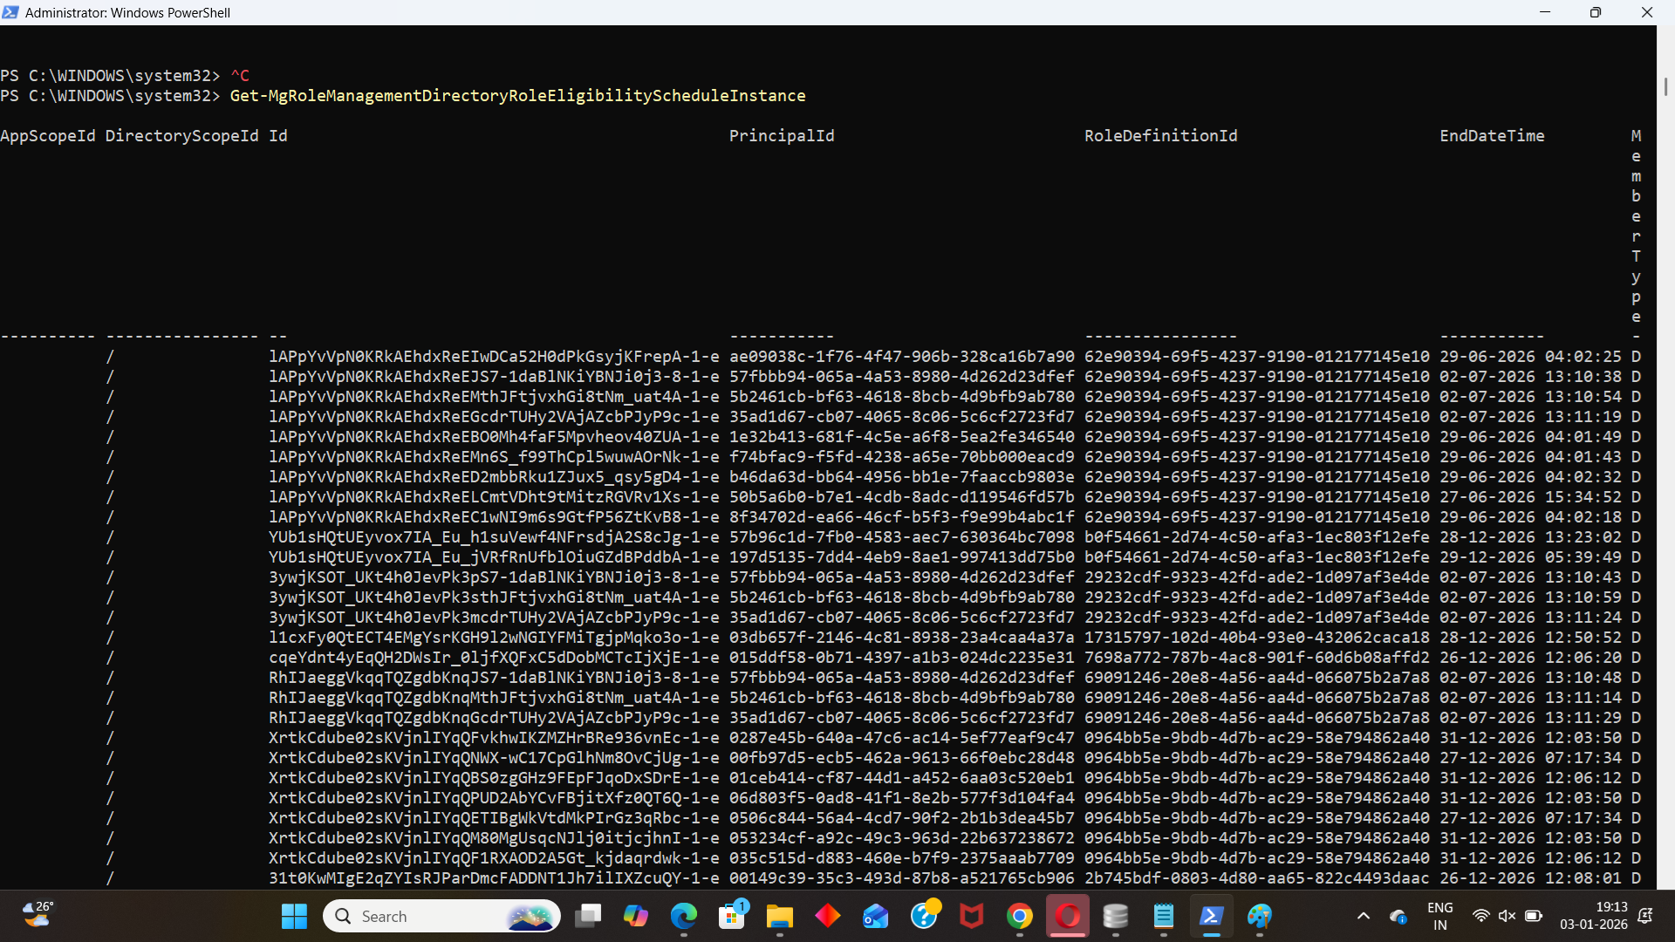Open Outlook from the taskbar

(875, 916)
